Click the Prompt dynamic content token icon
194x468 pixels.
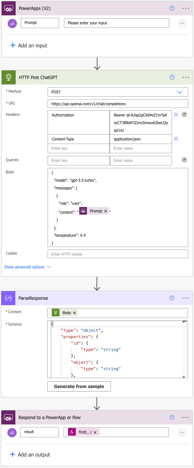pyautogui.click(x=83, y=211)
